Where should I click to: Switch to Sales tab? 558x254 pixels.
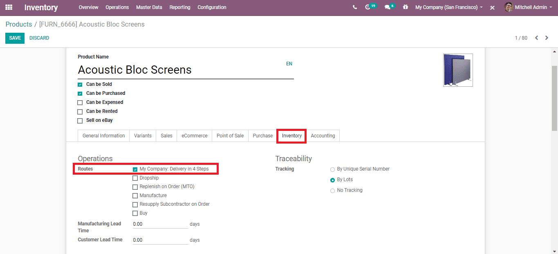(166, 136)
